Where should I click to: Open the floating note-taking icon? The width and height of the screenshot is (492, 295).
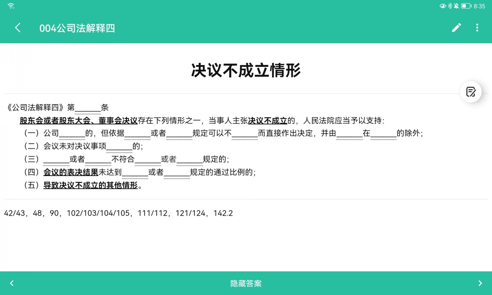pyautogui.click(x=471, y=92)
